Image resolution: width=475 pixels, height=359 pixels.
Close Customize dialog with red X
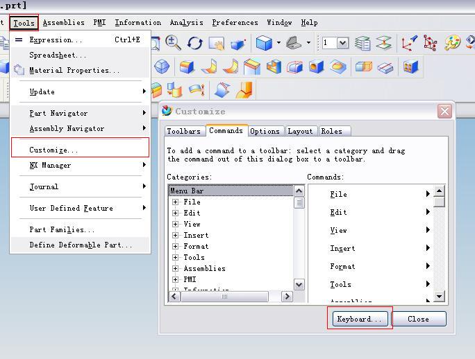444,112
